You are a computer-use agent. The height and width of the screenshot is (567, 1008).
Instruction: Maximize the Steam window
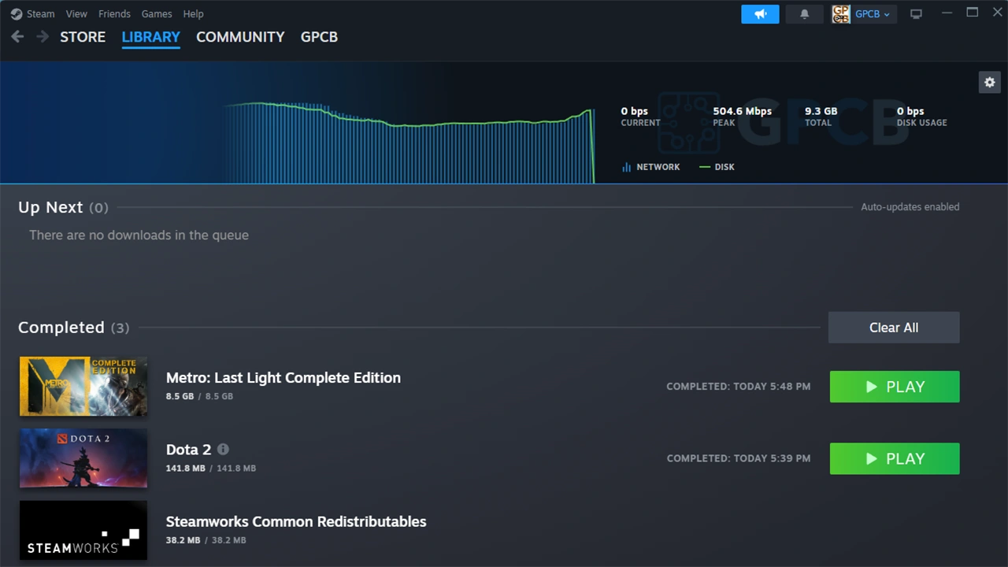[973, 13]
